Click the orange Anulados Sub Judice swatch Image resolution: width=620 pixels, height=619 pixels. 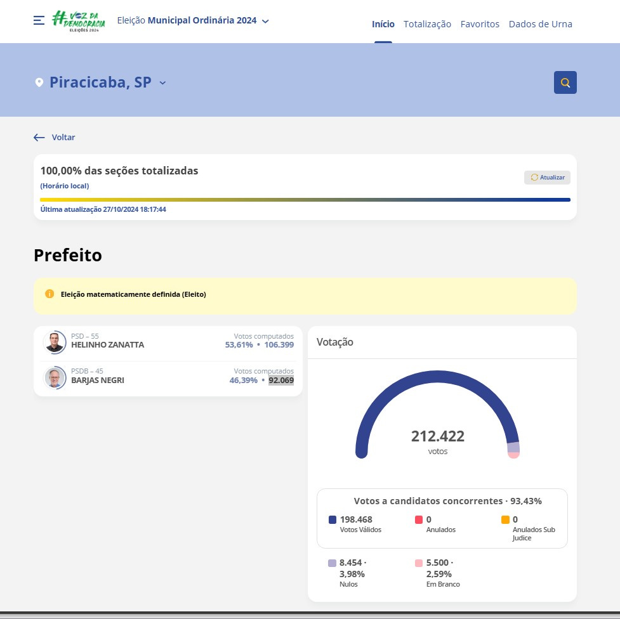click(x=505, y=520)
